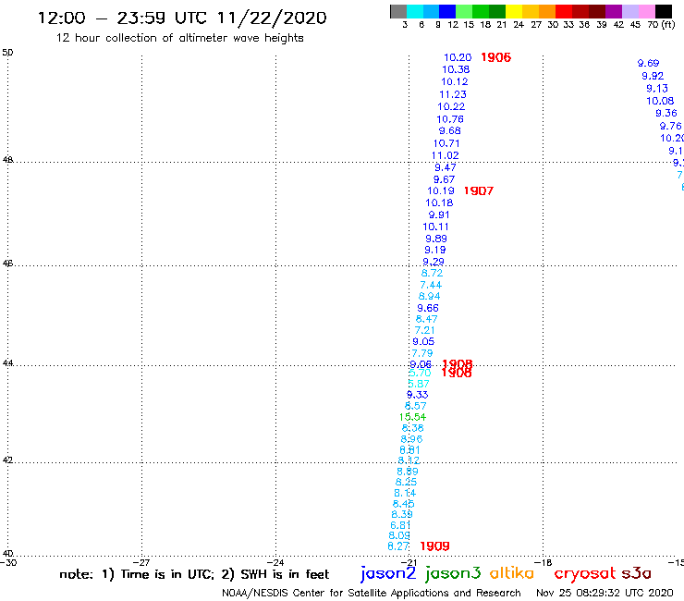Select the altika satellite legend label

point(512,573)
